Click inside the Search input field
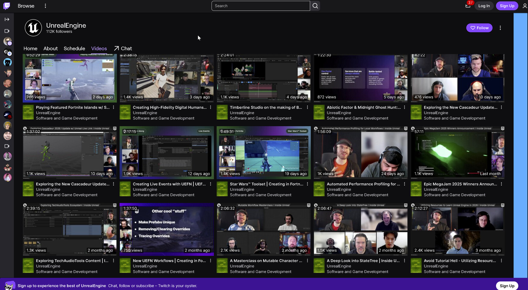 260,6
